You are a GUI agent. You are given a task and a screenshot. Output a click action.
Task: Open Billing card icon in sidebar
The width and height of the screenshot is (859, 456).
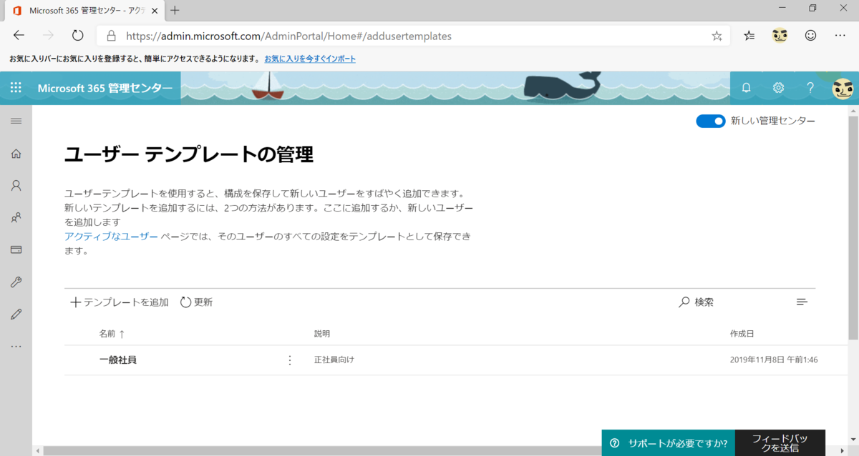pyautogui.click(x=16, y=250)
